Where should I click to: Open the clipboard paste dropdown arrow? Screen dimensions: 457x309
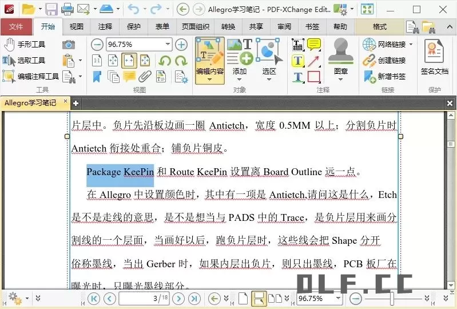tap(81, 61)
